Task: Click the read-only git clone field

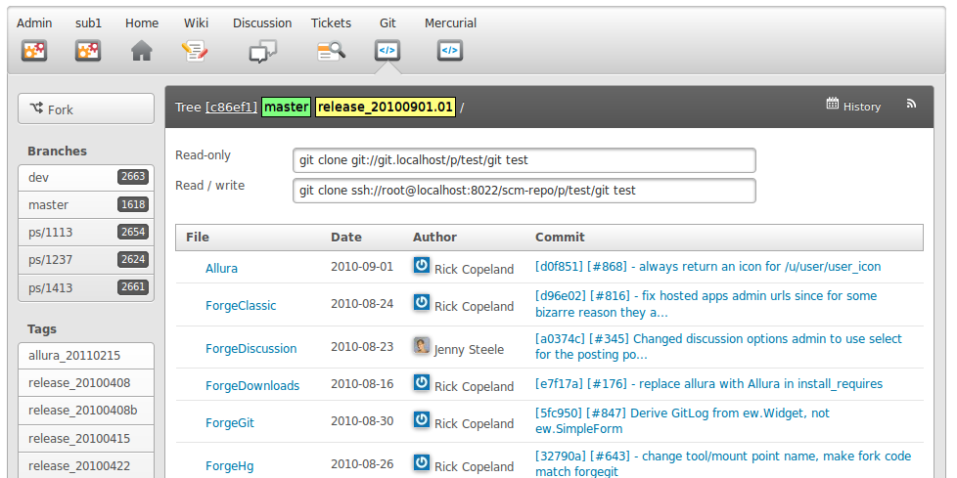Action: [524, 160]
